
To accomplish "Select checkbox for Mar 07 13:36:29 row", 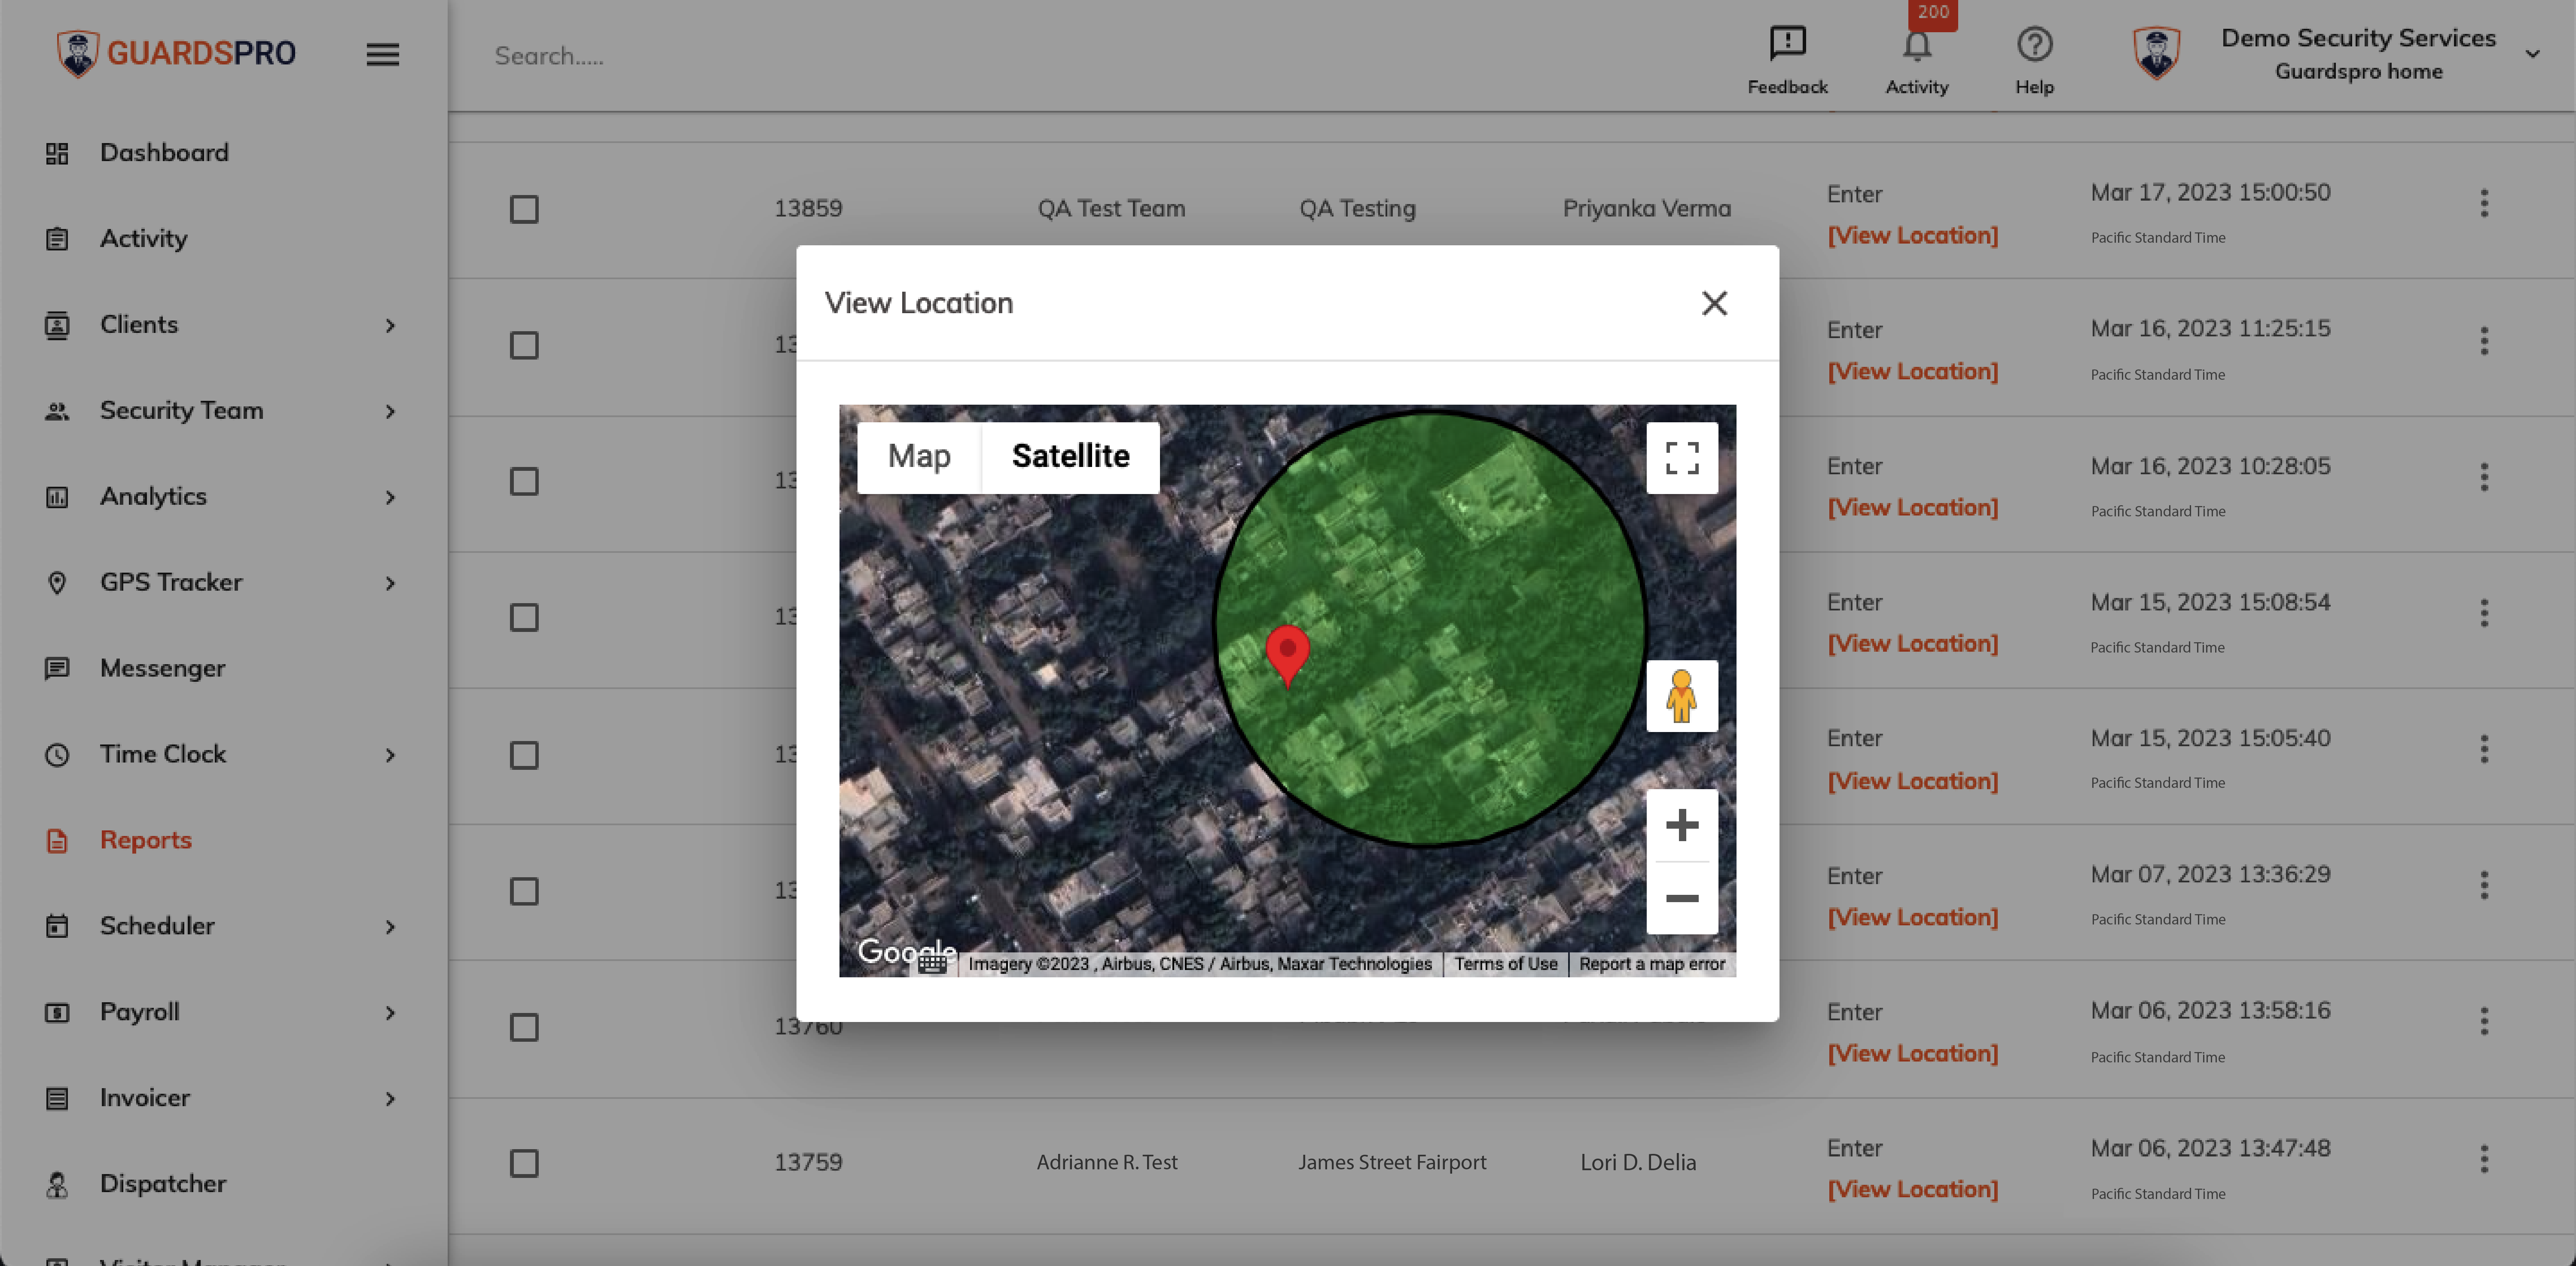I will (x=524, y=891).
